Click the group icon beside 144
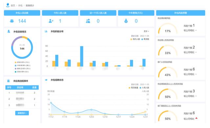This screenshot has height=128, width=210. pyautogui.click(x=12, y=21)
